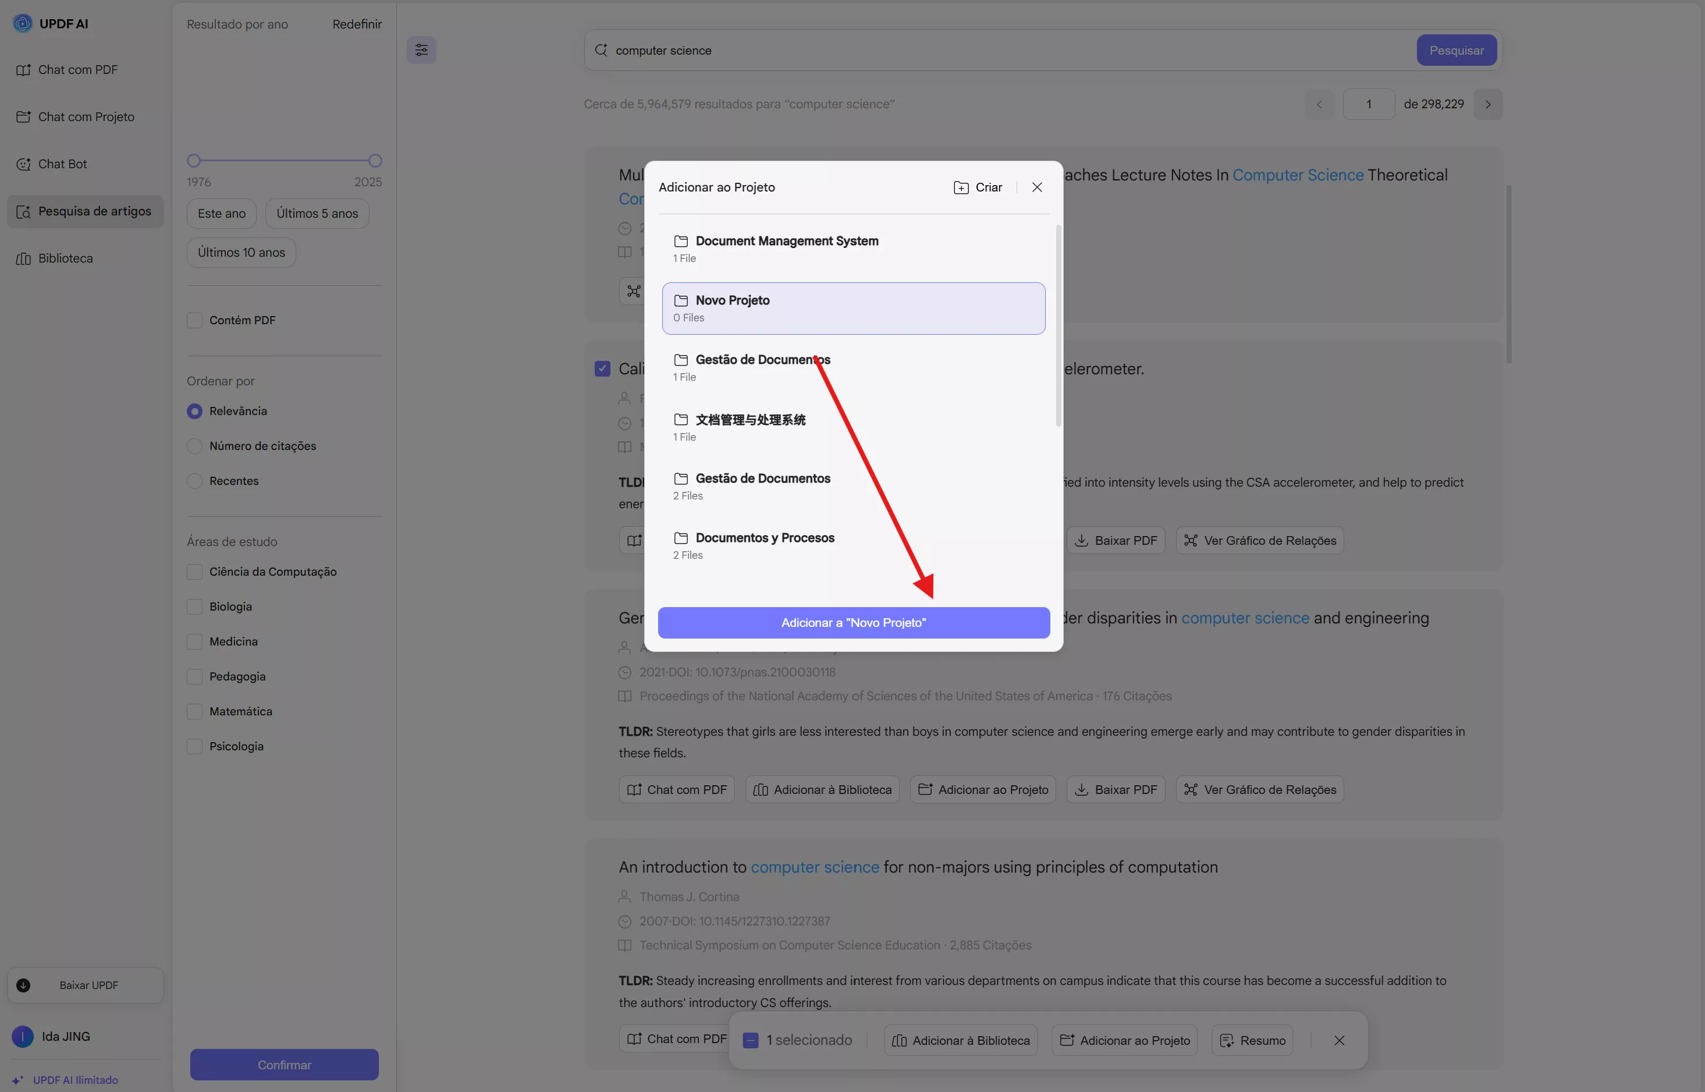
Task: Click Adicionar à Biblioteca in selection bar
Action: click(x=961, y=1040)
